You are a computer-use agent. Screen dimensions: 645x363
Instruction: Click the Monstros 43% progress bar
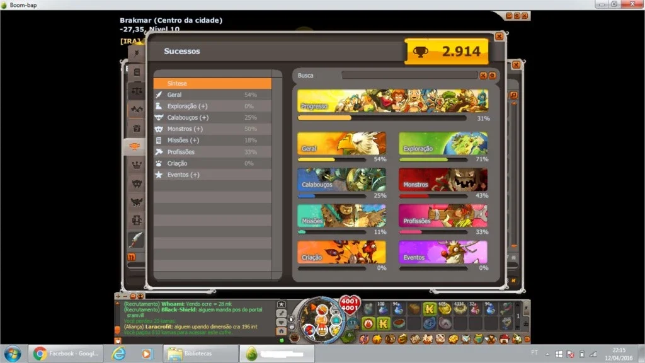coord(433,196)
